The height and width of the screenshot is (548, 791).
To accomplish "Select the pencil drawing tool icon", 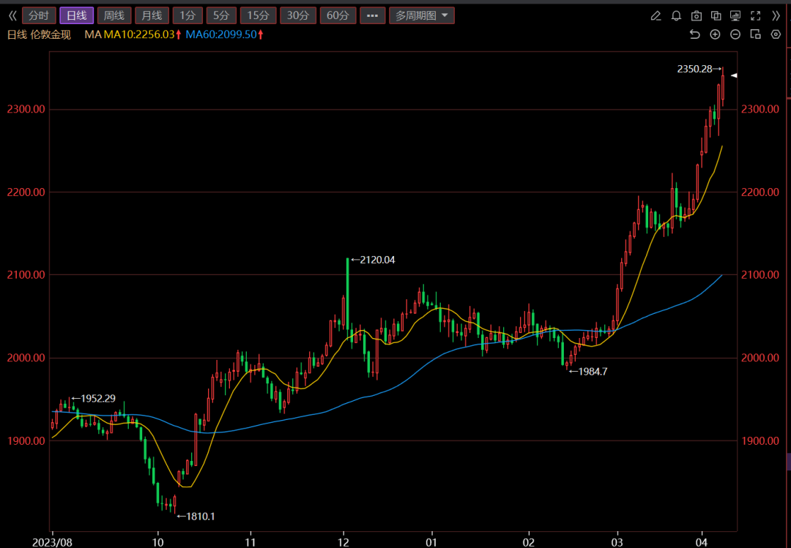I will click(x=656, y=15).
